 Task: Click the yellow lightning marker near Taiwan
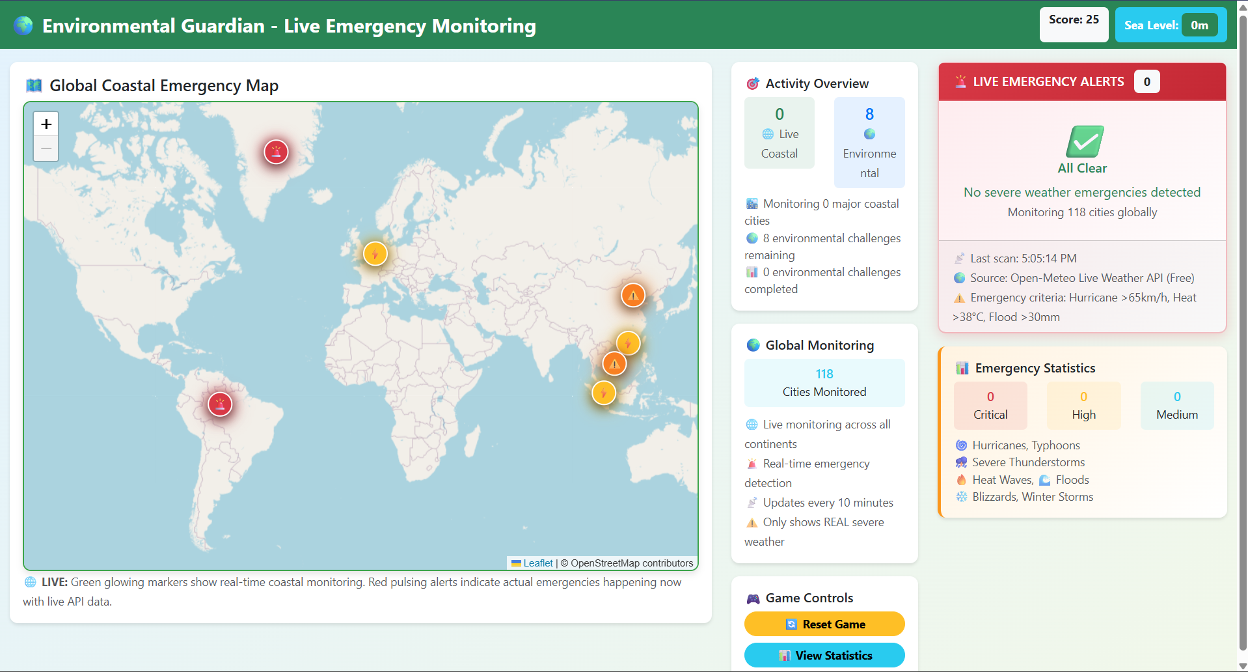pos(628,343)
